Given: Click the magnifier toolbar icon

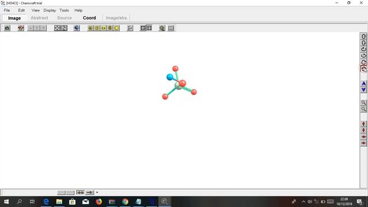Looking at the screenshot, I should (x=162, y=28).
